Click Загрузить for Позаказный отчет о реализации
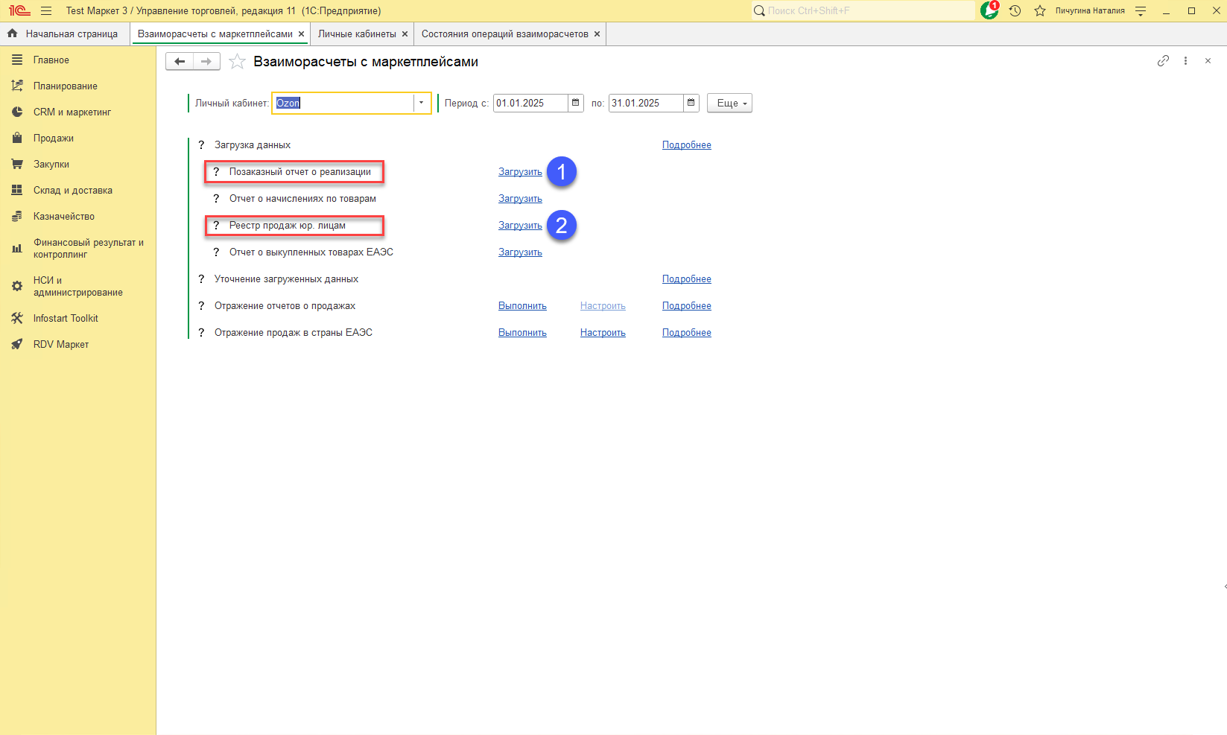1227x735 pixels. coord(520,172)
